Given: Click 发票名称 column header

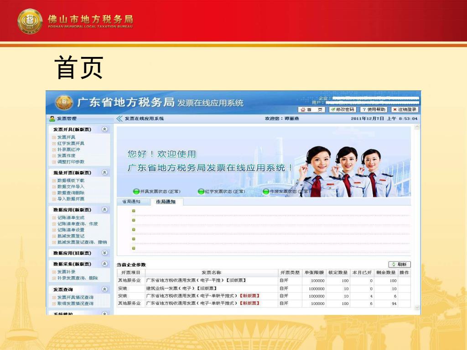Looking at the screenshot, I should [212, 273].
